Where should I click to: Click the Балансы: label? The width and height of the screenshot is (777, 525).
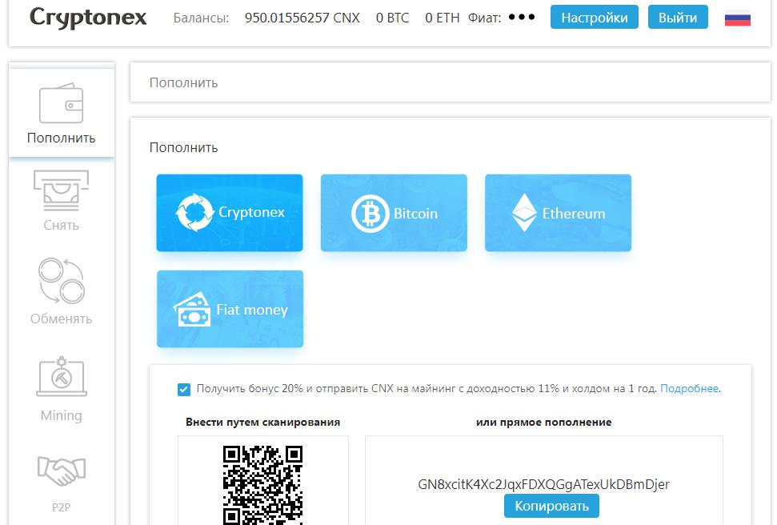click(201, 18)
